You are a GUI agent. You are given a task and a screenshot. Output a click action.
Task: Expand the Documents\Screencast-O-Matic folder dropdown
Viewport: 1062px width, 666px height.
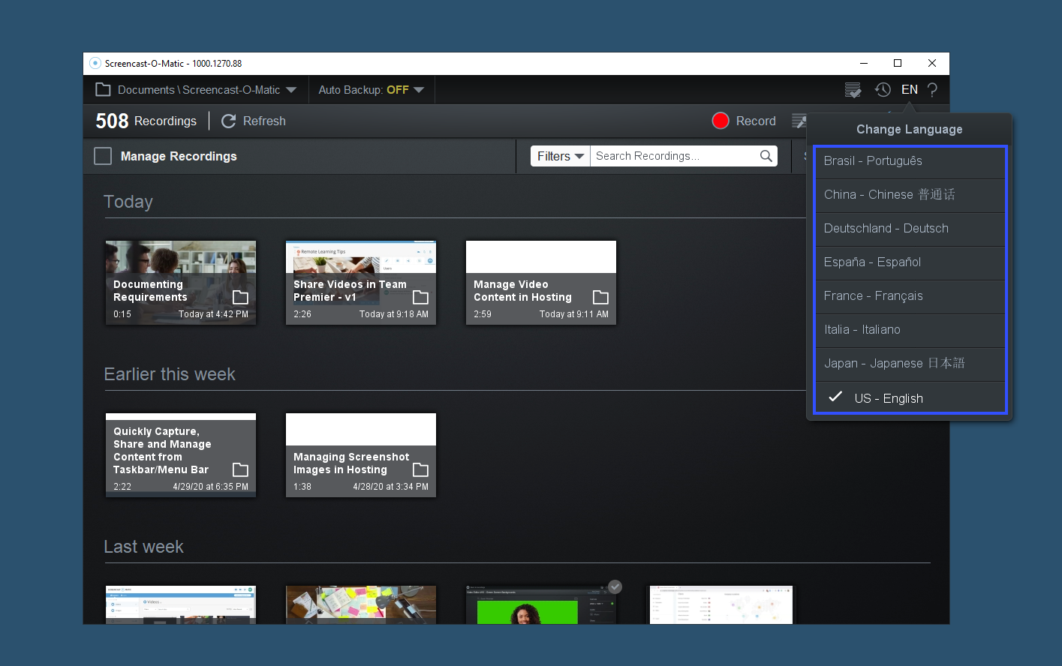(x=291, y=90)
